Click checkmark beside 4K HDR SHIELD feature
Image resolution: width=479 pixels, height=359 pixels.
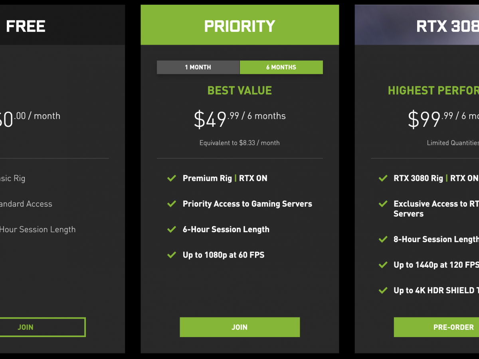point(383,290)
